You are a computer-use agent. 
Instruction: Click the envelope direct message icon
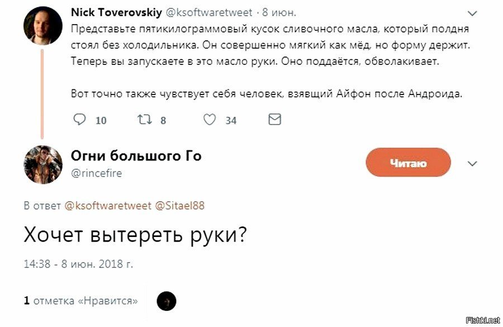tap(274, 120)
